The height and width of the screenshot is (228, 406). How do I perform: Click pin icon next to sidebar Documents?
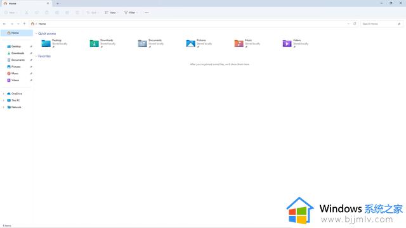click(31, 60)
